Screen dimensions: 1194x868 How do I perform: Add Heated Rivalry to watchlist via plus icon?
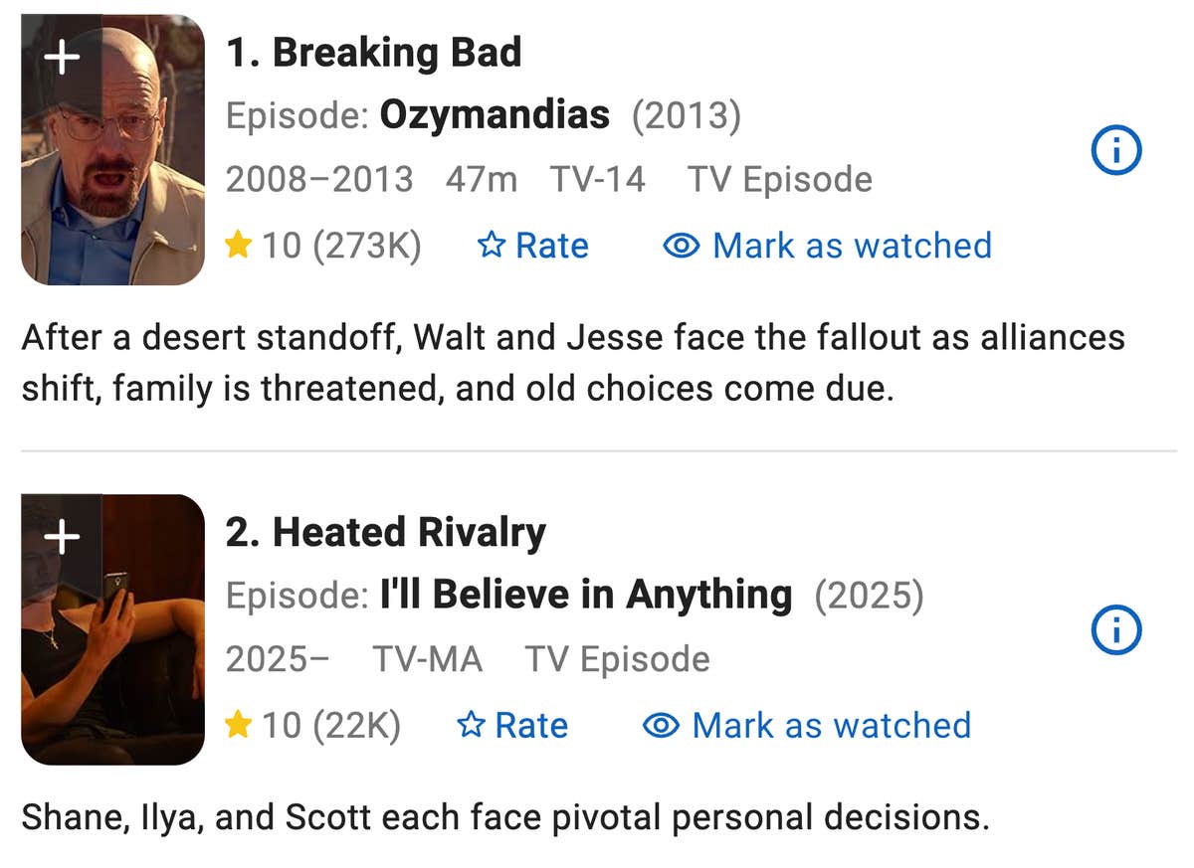(x=61, y=537)
